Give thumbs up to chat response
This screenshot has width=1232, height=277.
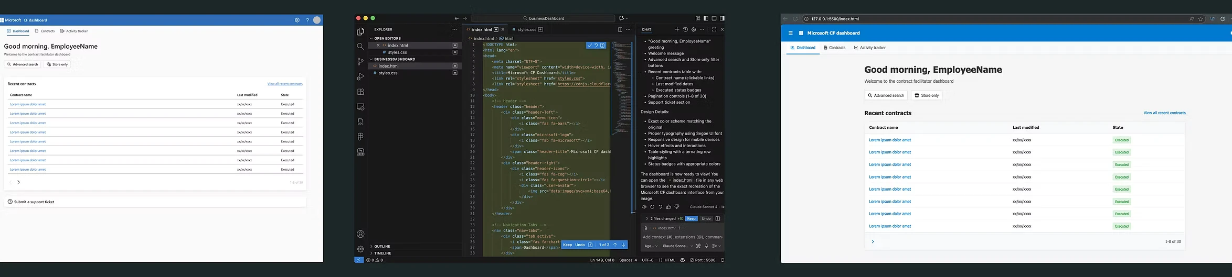(668, 207)
